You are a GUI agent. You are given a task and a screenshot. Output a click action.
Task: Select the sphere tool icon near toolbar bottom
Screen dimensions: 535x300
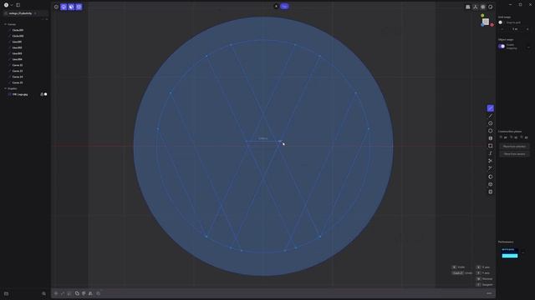[491, 184]
